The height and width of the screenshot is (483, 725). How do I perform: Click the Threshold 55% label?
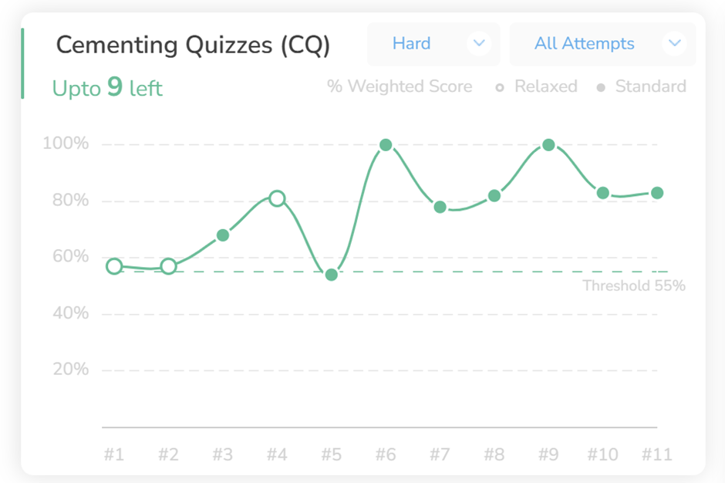[x=633, y=286]
